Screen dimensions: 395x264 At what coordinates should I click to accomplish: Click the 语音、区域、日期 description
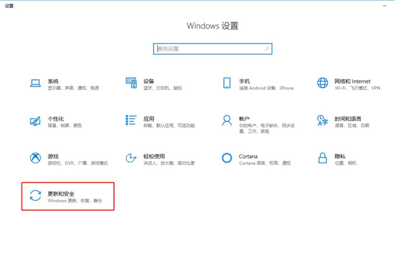[x=352, y=125]
